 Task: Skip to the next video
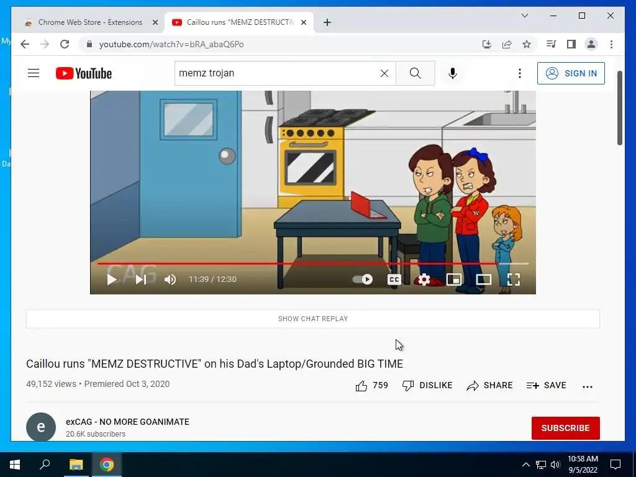[x=141, y=279]
